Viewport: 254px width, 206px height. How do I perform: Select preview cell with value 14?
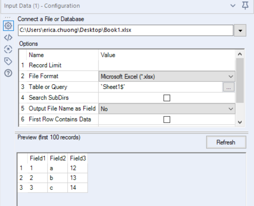click(78, 187)
